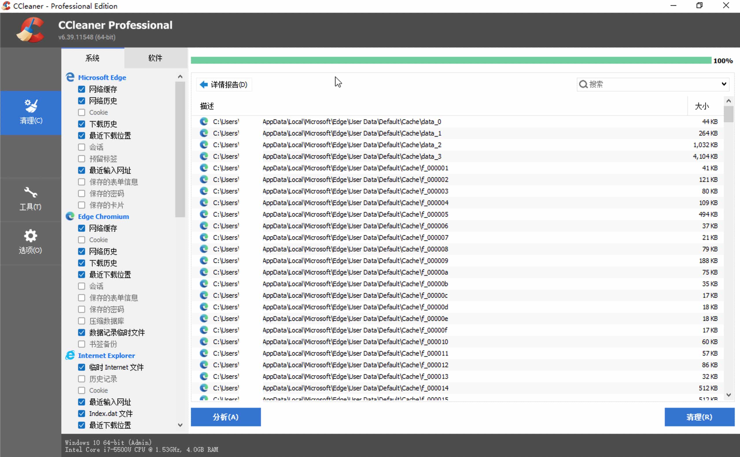This screenshot has height=457, width=740.
Task: Select the 工具(T) wrench icon in sidebar
Action: (x=30, y=192)
